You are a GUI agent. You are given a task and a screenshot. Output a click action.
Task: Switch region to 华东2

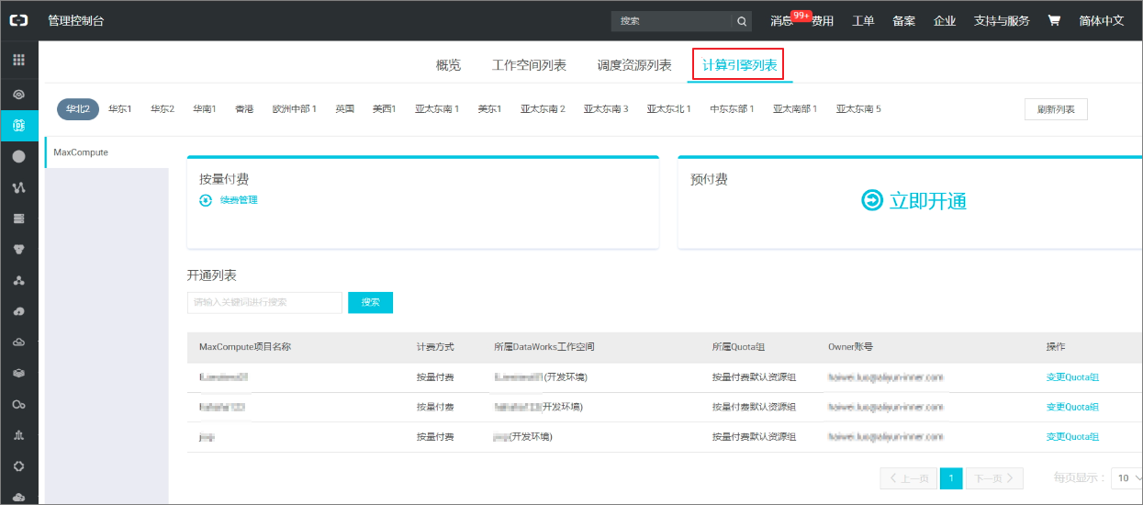click(162, 109)
